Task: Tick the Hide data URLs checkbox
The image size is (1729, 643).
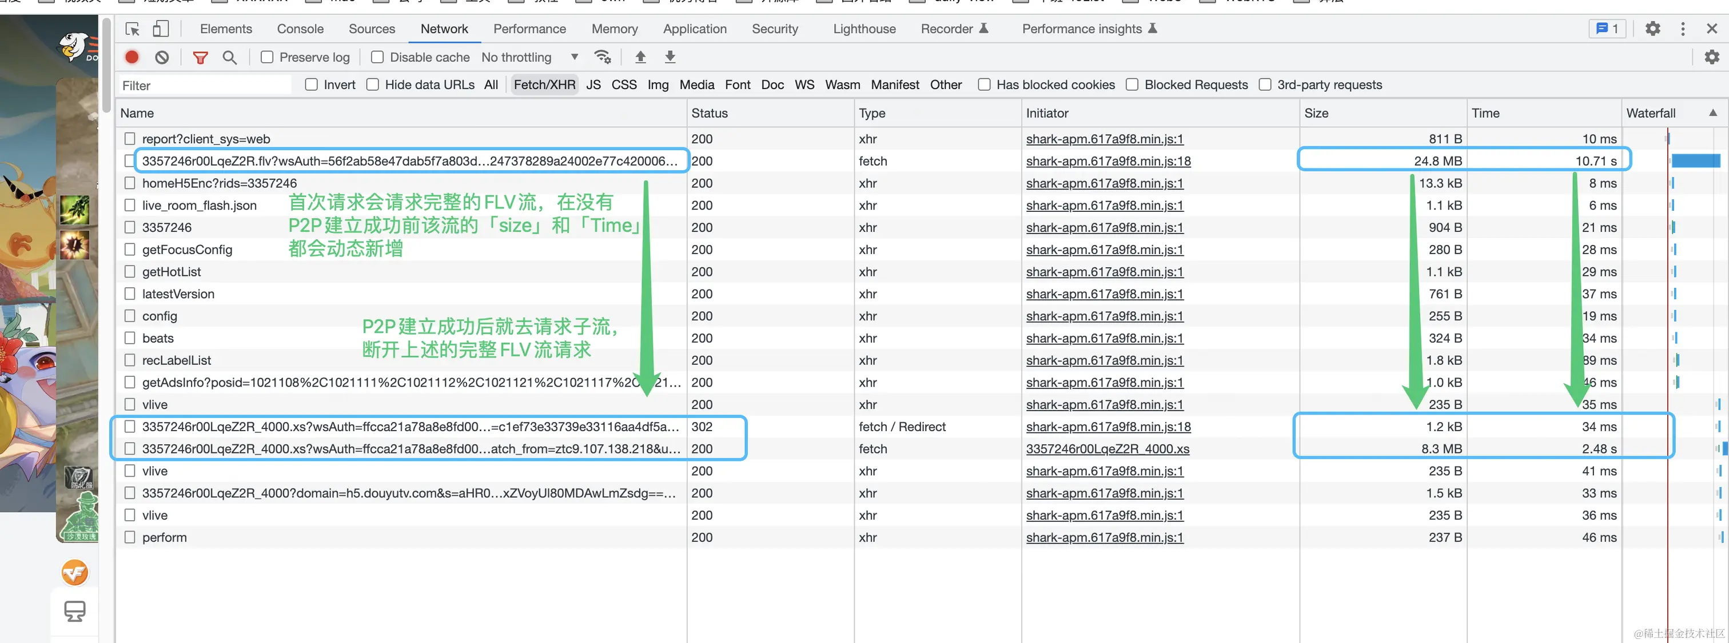Action: pyautogui.click(x=373, y=85)
